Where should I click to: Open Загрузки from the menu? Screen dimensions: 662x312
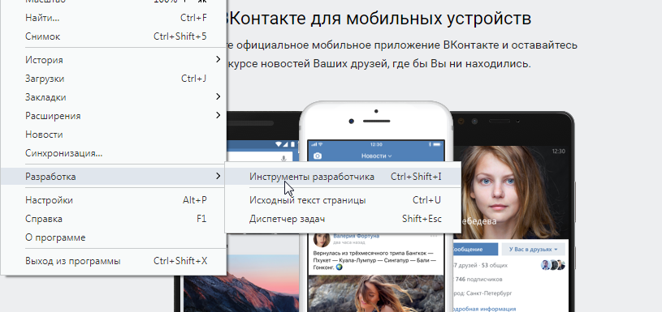coord(113,79)
